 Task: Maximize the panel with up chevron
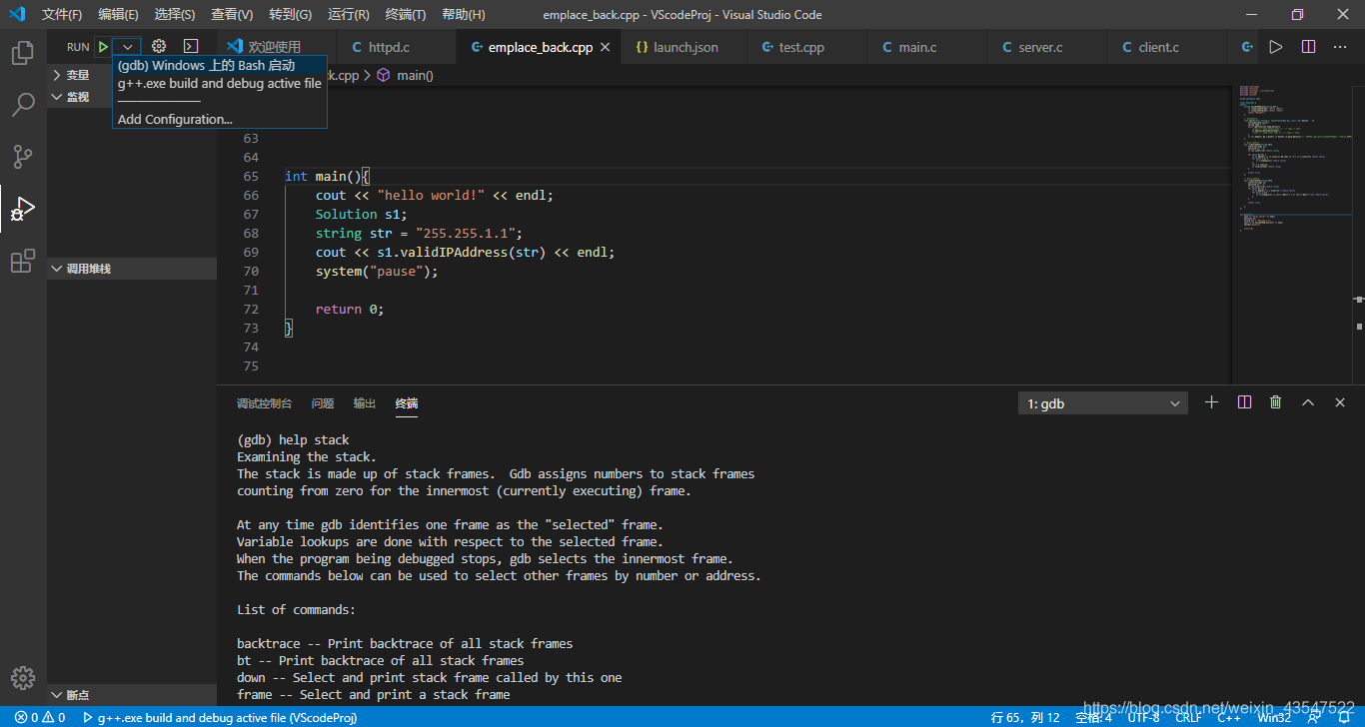1307,402
